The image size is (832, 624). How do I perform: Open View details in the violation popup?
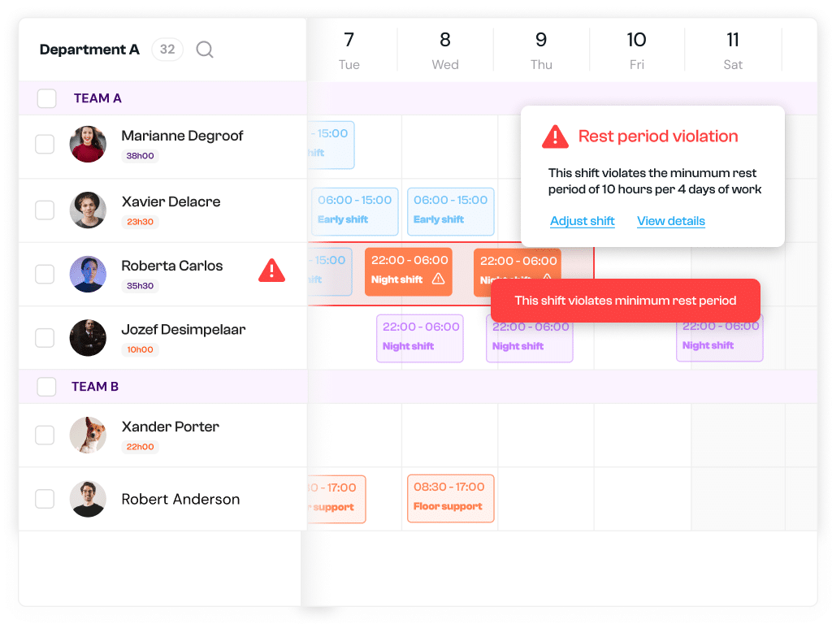click(670, 220)
